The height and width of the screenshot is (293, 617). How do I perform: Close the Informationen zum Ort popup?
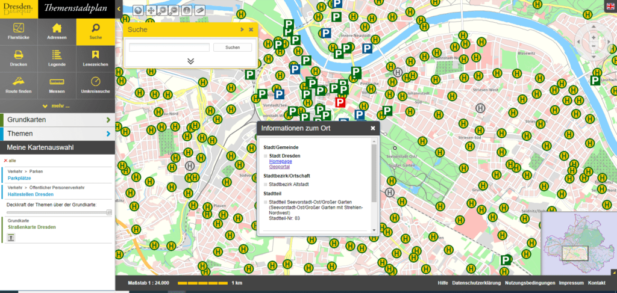click(372, 128)
